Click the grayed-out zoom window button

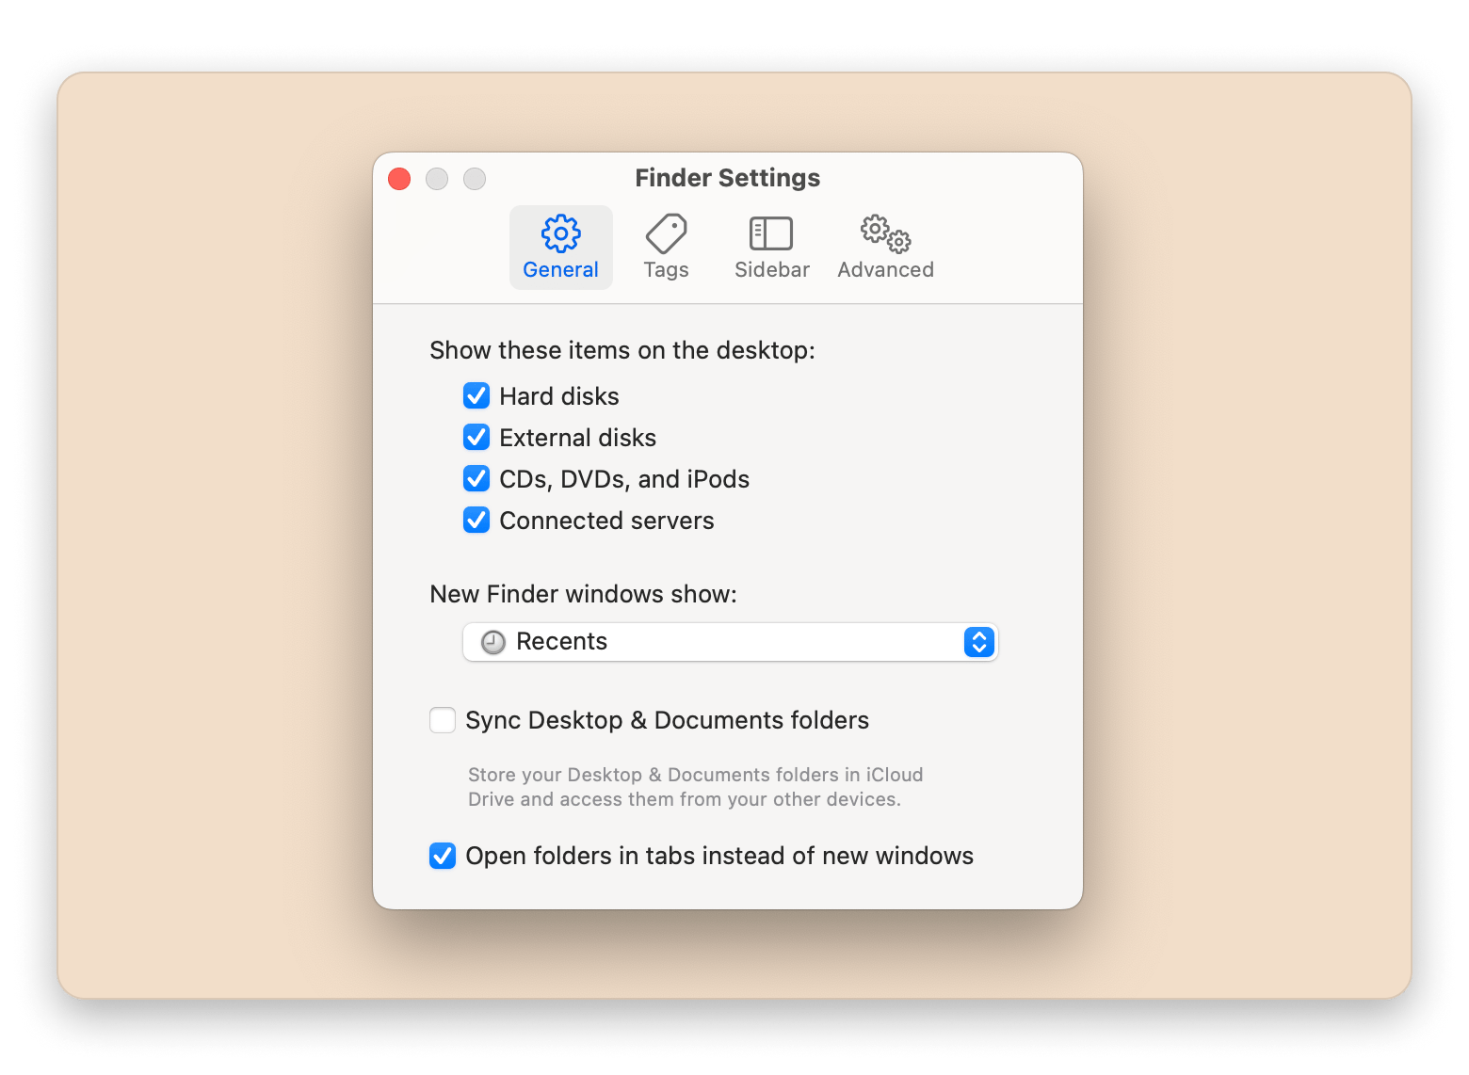(475, 179)
